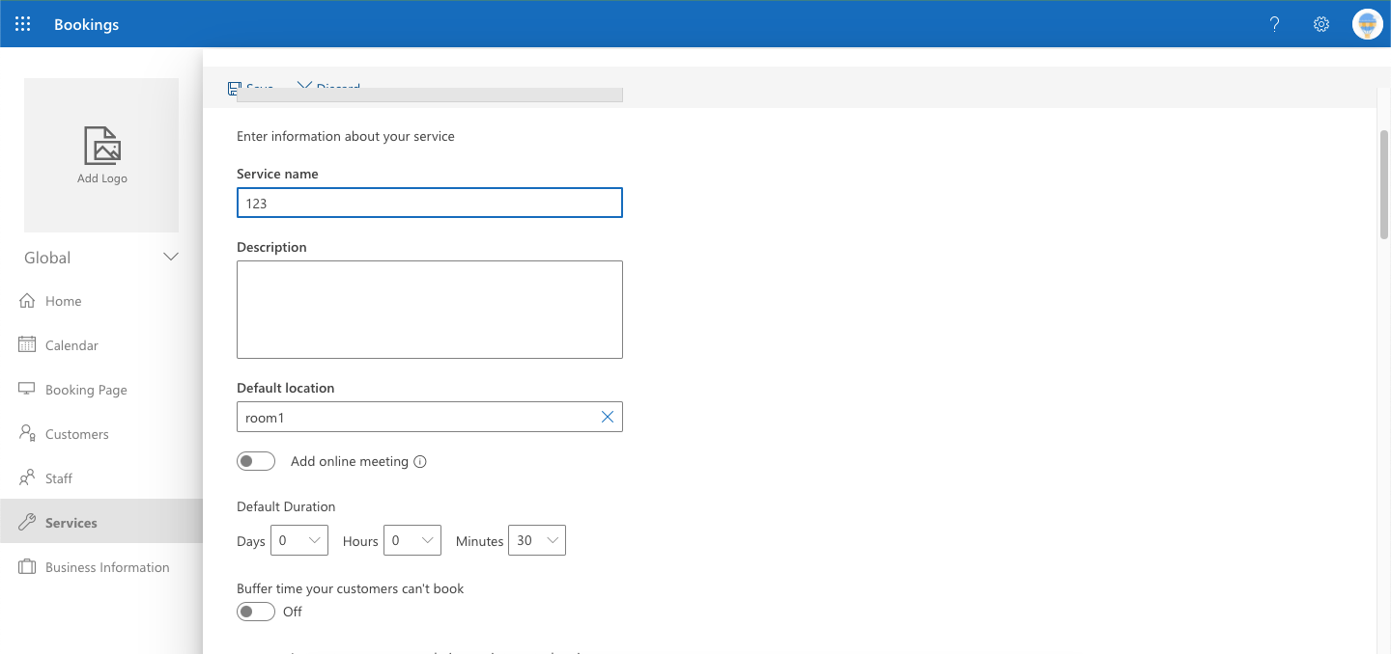This screenshot has height=654, width=1391.
Task: Open Business Information
Action: [101, 567]
